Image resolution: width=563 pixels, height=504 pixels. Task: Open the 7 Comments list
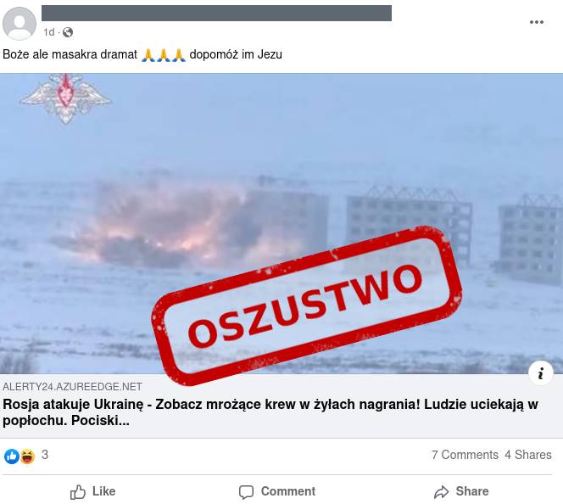click(x=465, y=455)
